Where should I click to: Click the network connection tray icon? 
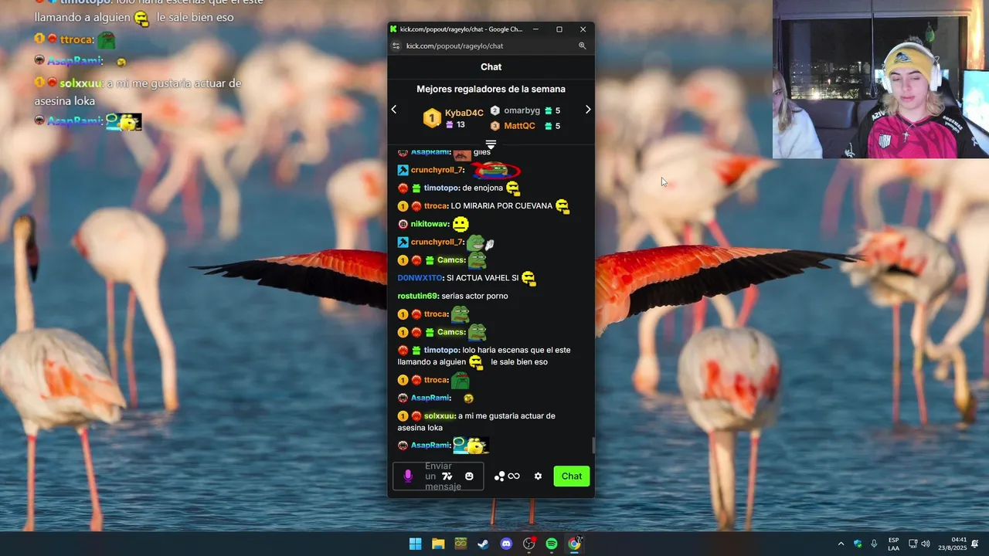[x=913, y=544]
